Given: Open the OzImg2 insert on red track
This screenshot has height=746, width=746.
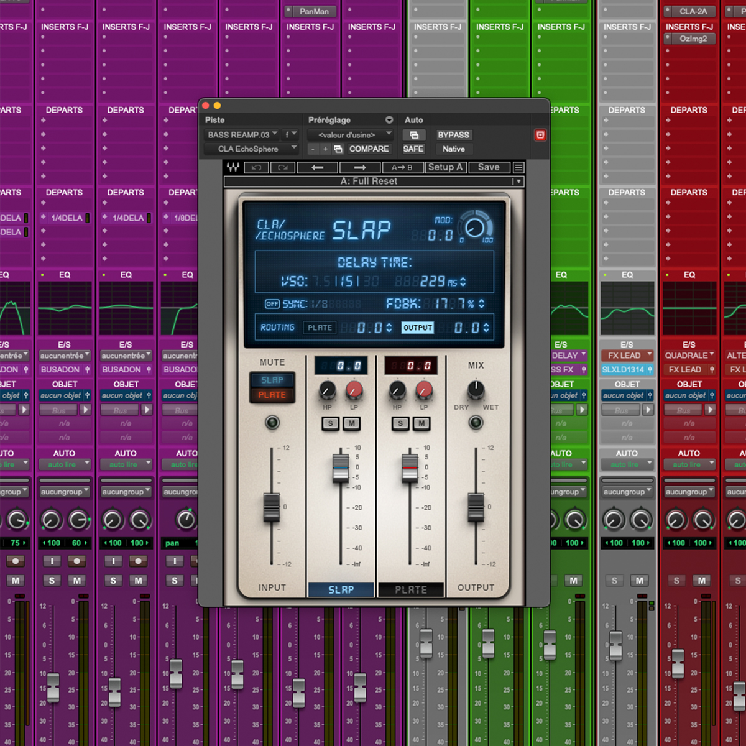Looking at the screenshot, I should pyautogui.click(x=689, y=39).
